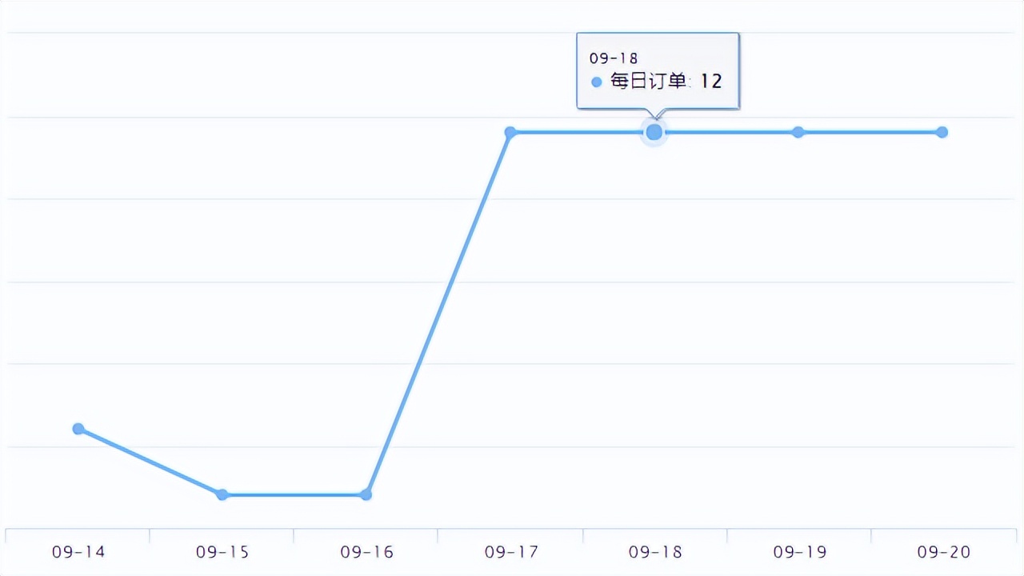The image size is (1024, 576).
Task: Select the 09-19 data point marker
Action: click(x=798, y=132)
